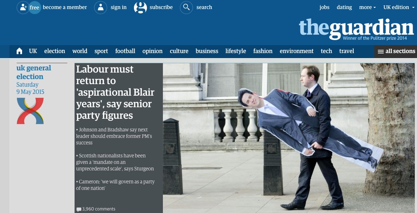
Task: Open the football section
Action: (125, 51)
